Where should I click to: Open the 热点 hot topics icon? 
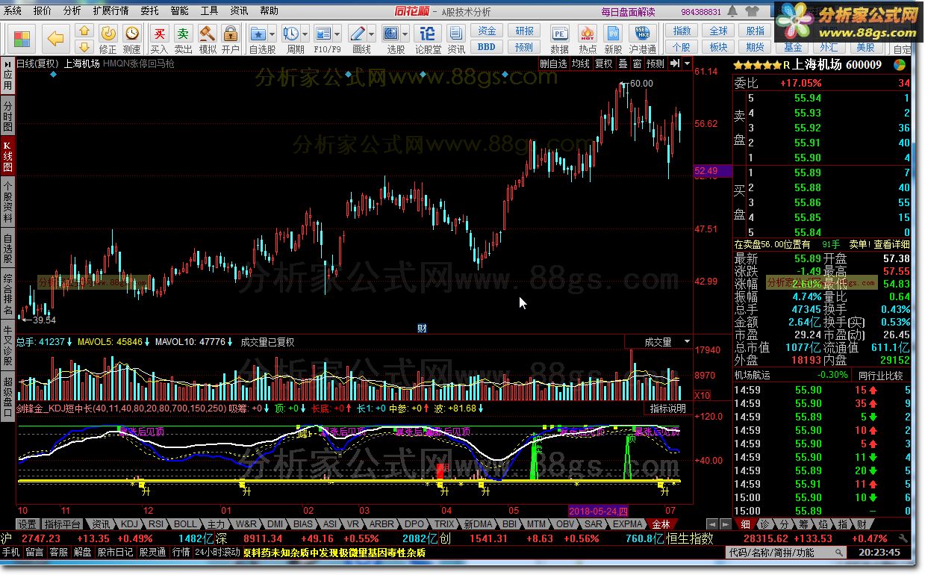click(x=588, y=39)
